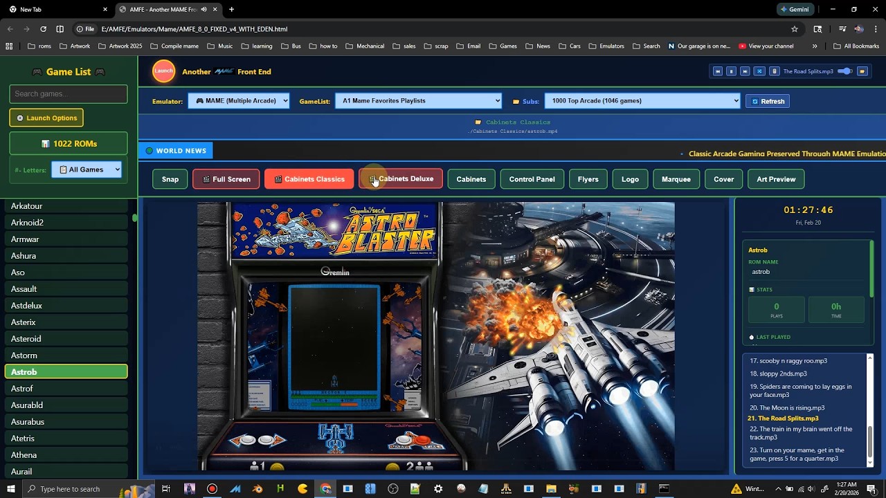886x498 pixels.
Task: Open the Gemini button in Chrome
Action: [x=795, y=10]
